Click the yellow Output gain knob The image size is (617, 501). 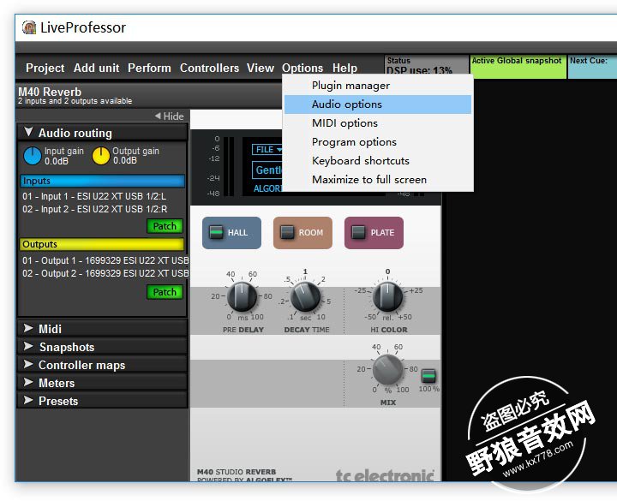(x=101, y=156)
